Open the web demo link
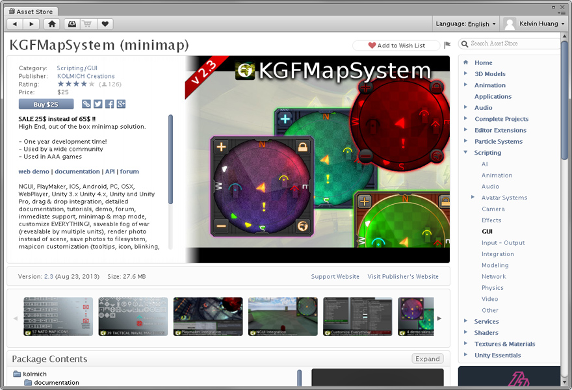This screenshot has width=572, height=390. point(34,172)
